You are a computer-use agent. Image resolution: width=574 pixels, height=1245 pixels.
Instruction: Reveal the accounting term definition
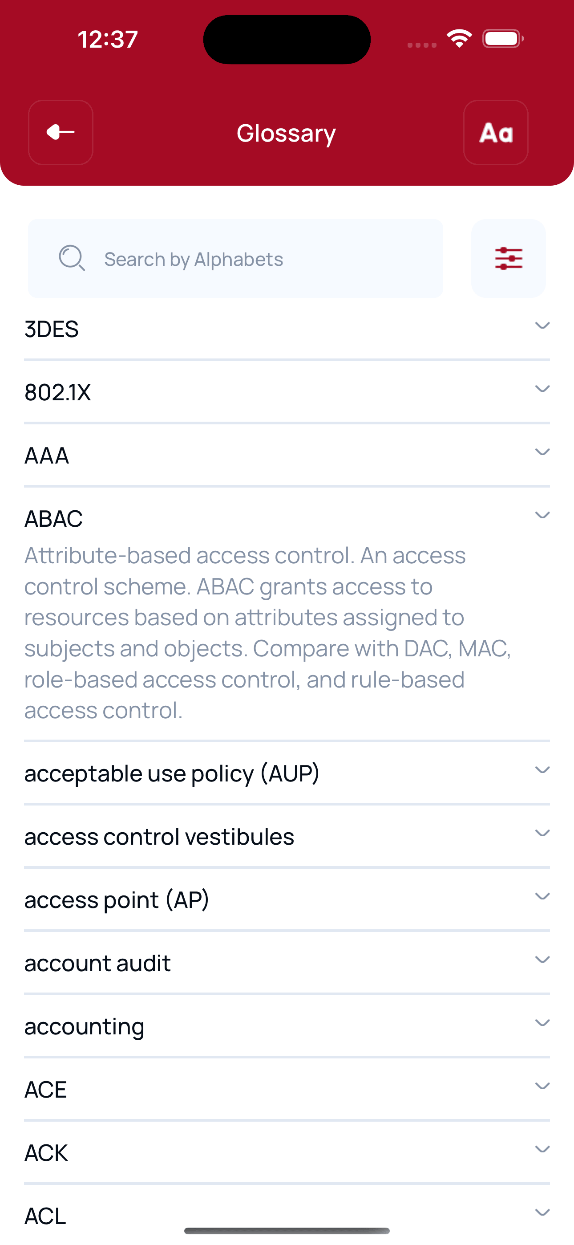coord(85,1026)
